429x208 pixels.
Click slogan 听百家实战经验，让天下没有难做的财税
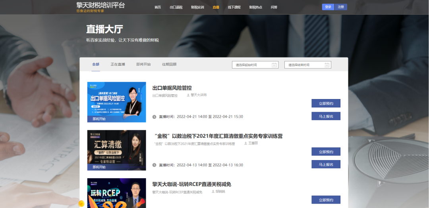pos(123,40)
